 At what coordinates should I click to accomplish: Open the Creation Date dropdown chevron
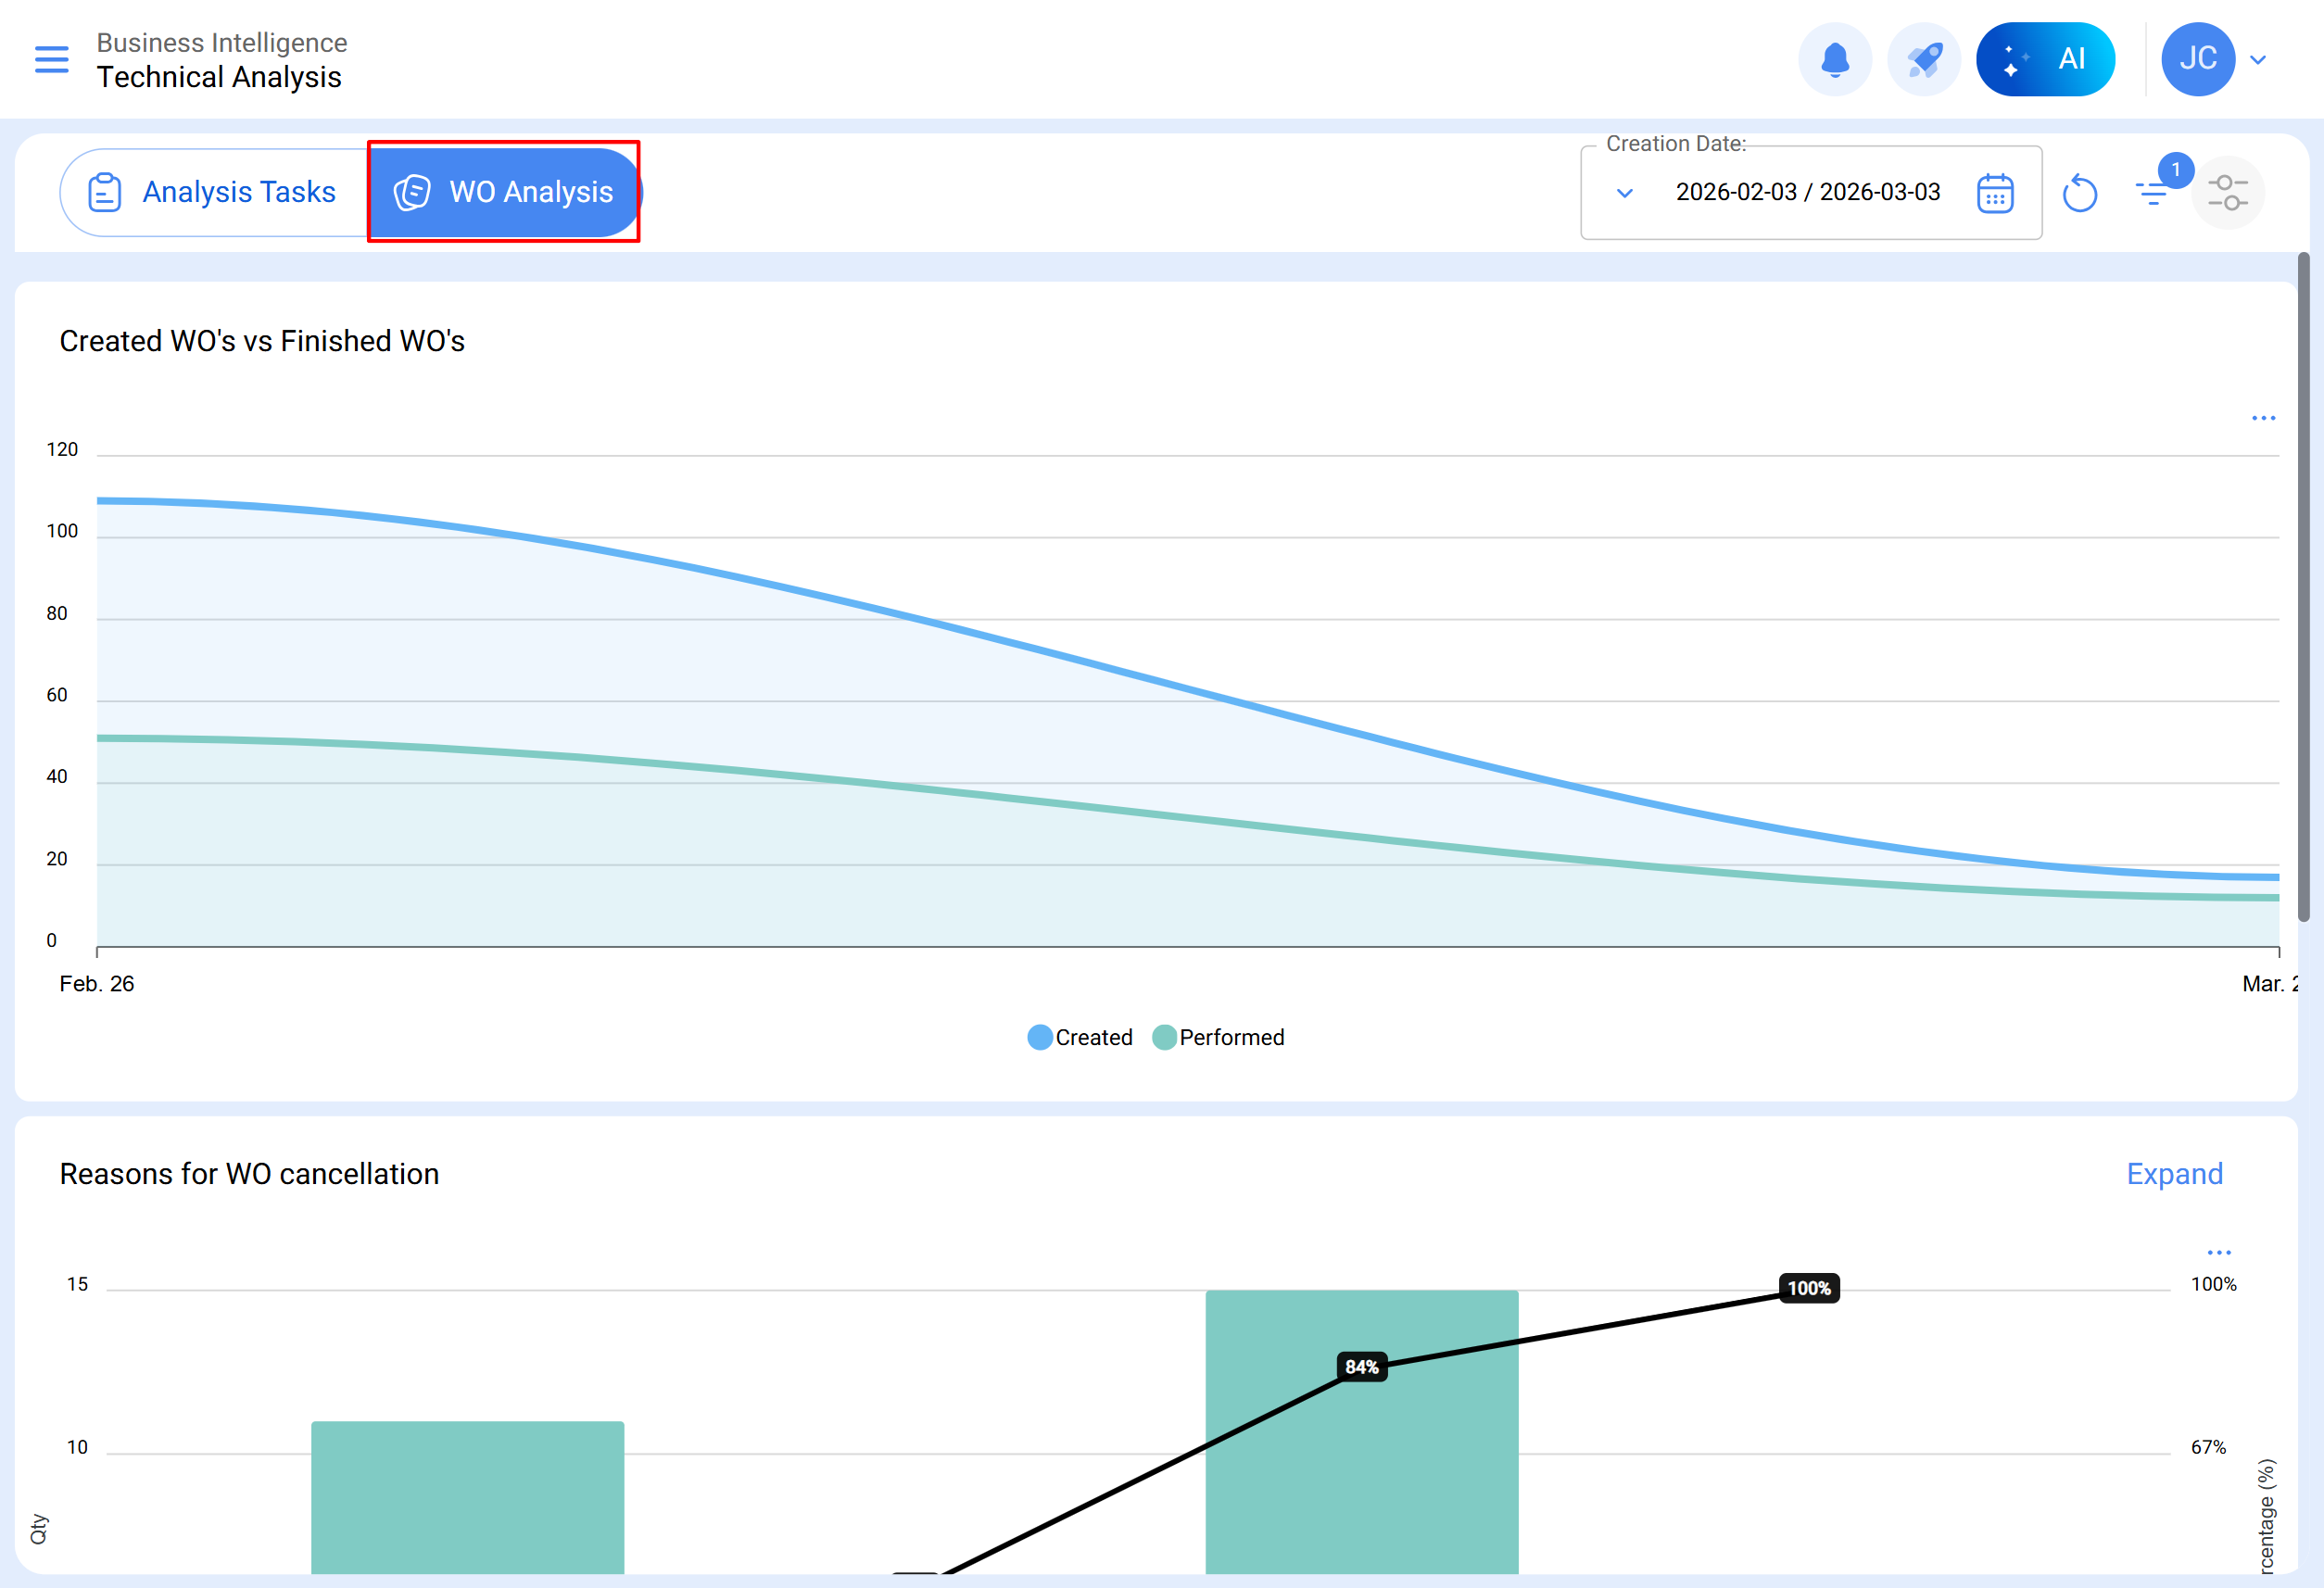pyautogui.click(x=1625, y=193)
